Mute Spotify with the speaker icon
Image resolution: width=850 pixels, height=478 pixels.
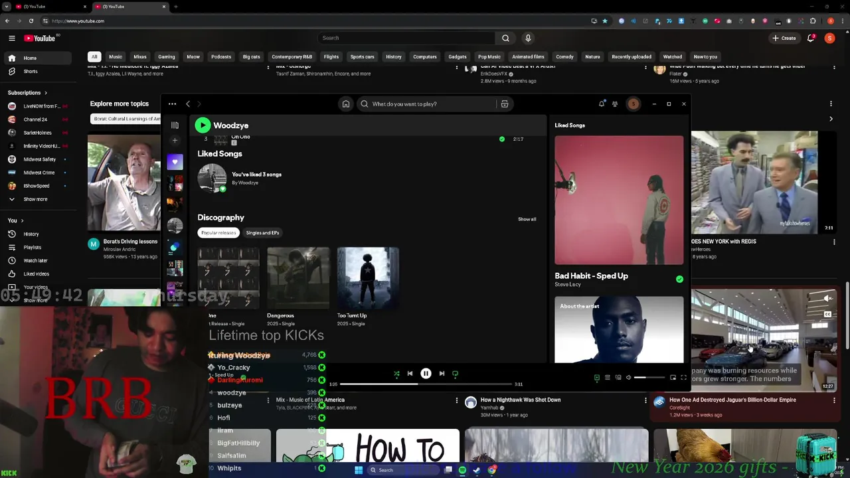628,378
